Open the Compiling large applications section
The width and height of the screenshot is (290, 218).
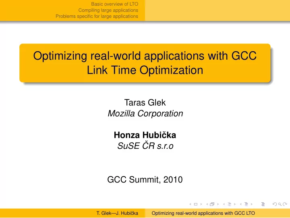[108, 10]
